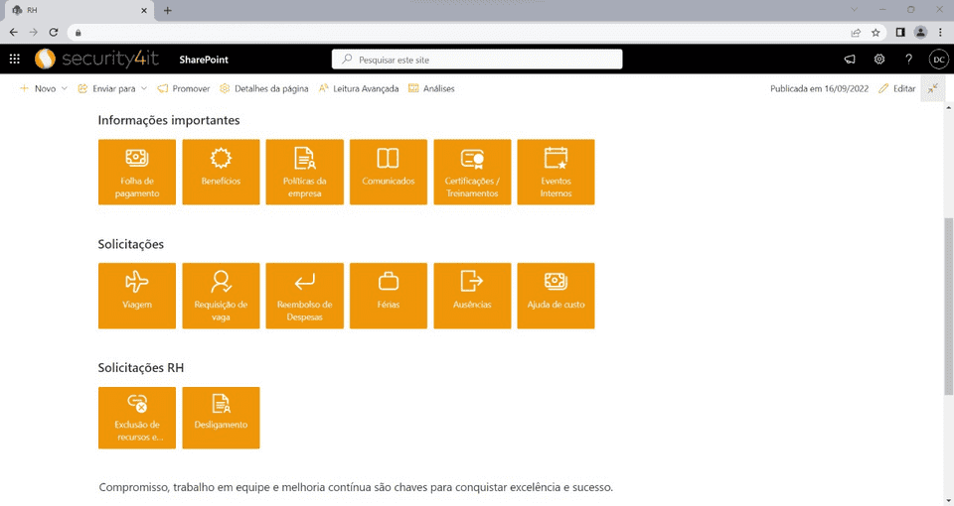954x506 pixels.
Task: Toggle the collapse view icon beside Editar
Action: point(933,88)
